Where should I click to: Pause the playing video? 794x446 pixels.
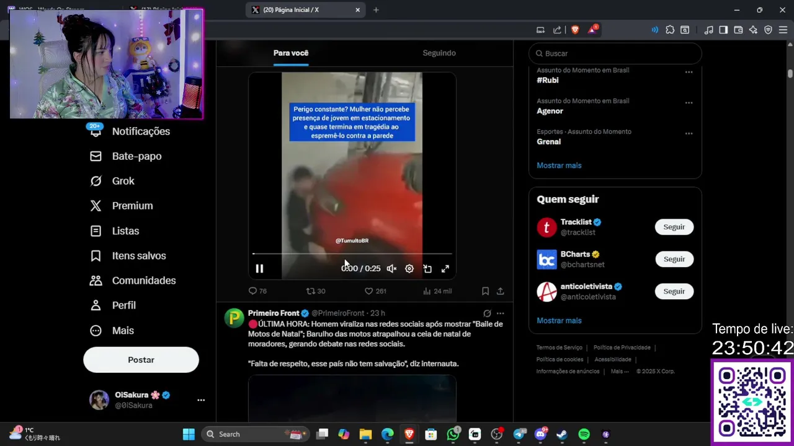tap(259, 268)
